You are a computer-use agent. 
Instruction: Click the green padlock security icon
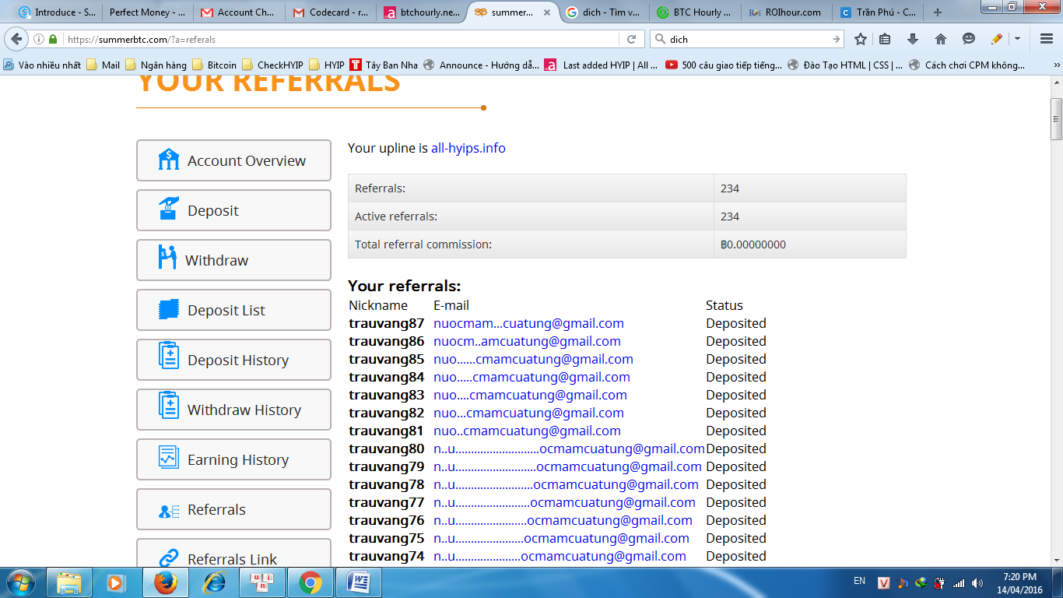[x=53, y=39]
